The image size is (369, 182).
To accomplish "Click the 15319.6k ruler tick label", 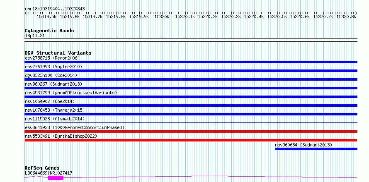I will pos(70,17).
